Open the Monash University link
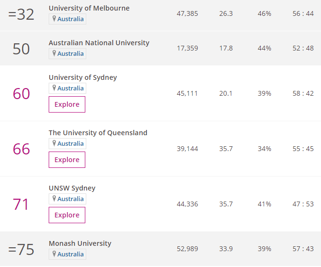Image resolution: width=321 pixels, height=267 pixels. pyautogui.click(x=80, y=243)
